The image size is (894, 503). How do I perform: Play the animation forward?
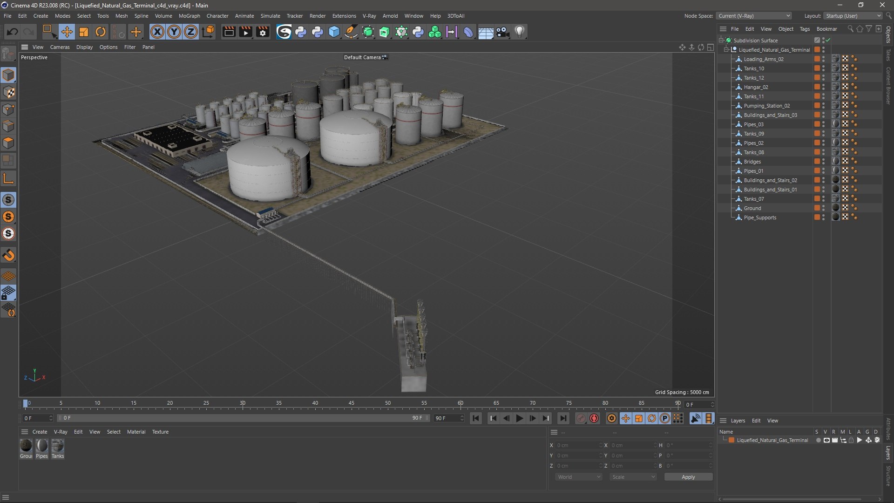519,418
